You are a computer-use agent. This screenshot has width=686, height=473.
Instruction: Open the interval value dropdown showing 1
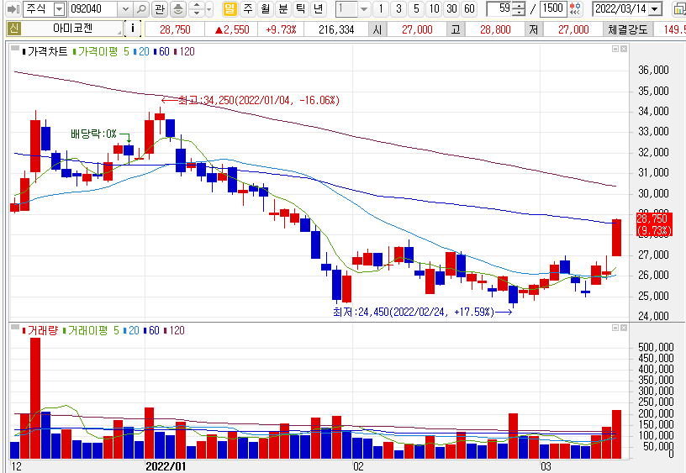coord(363,8)
